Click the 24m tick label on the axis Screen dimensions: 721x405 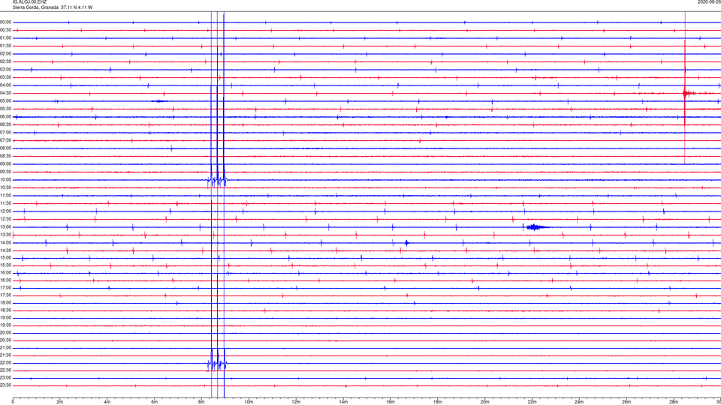579,402
